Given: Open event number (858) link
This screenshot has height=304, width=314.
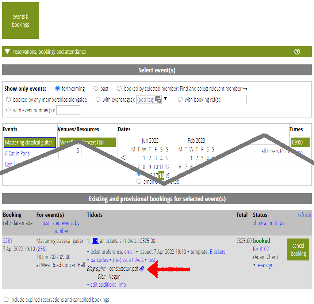Looking at the screenshot, I should (42, 249).
